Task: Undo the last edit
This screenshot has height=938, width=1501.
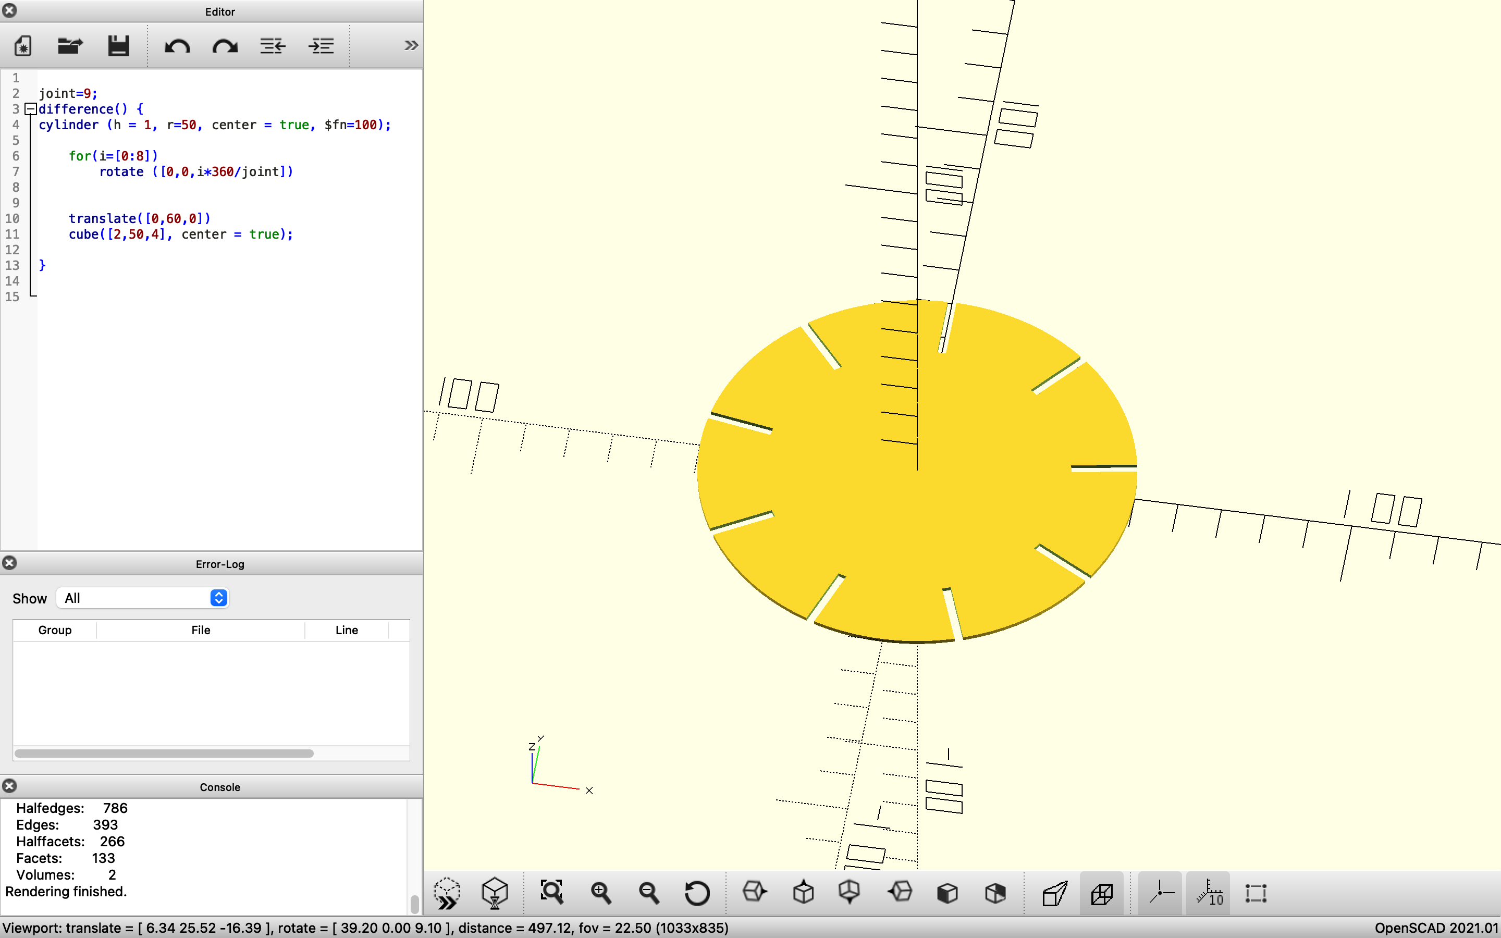Action: click(x=176, y=45)
